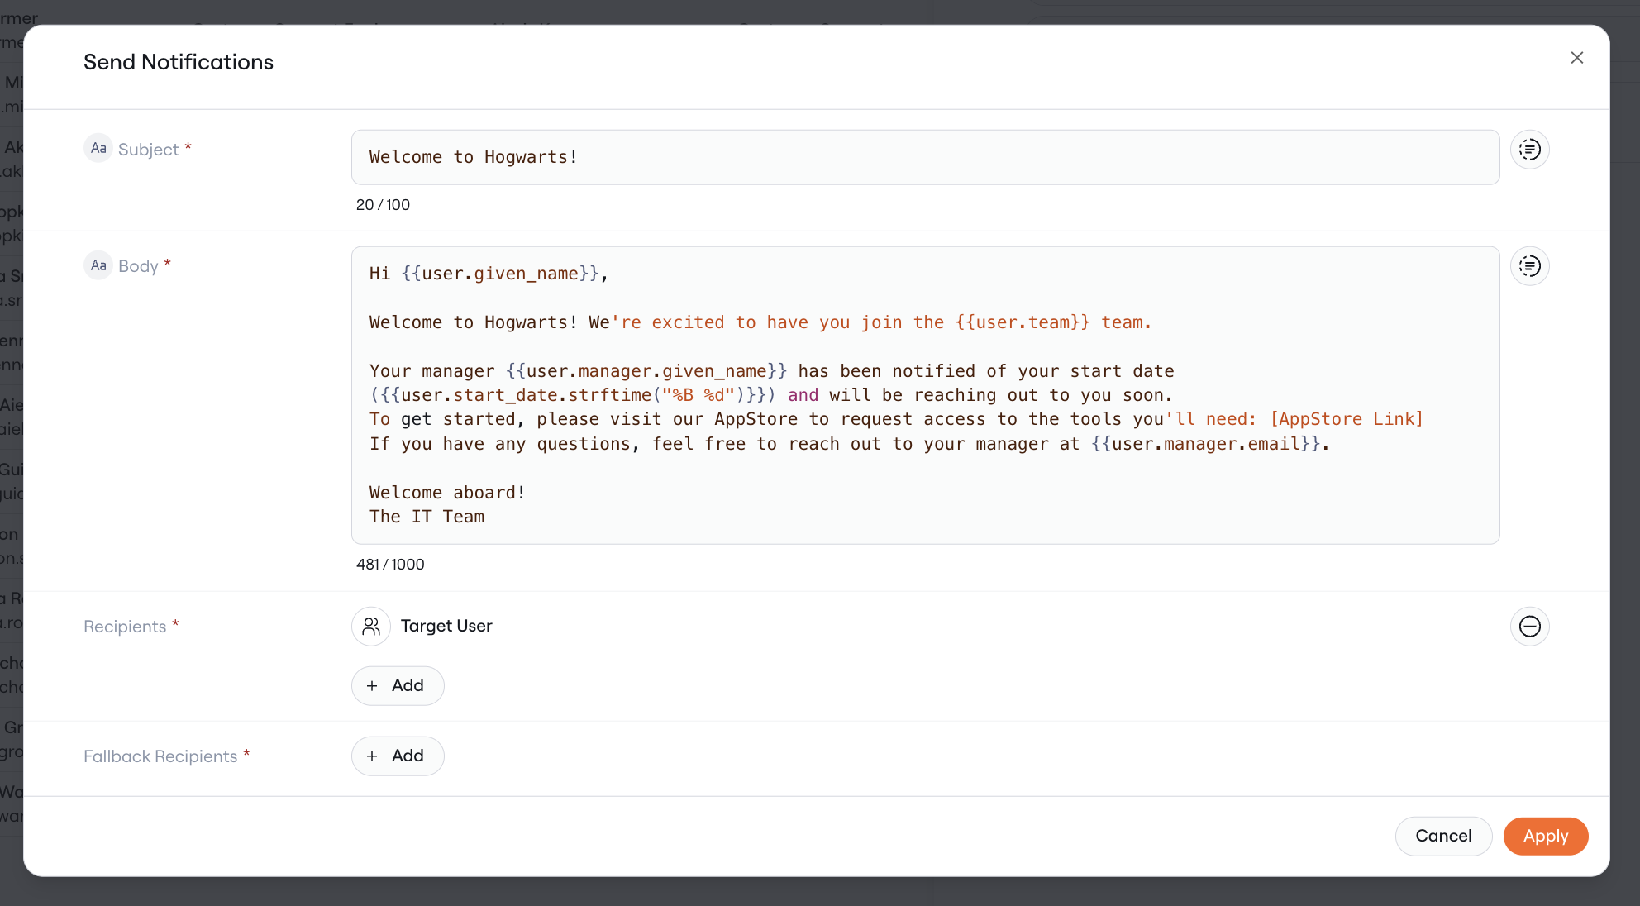The image size is (1640, 906).
Task: Click the Aa text icon next to Subject
Action: click(x=98, y=149)
